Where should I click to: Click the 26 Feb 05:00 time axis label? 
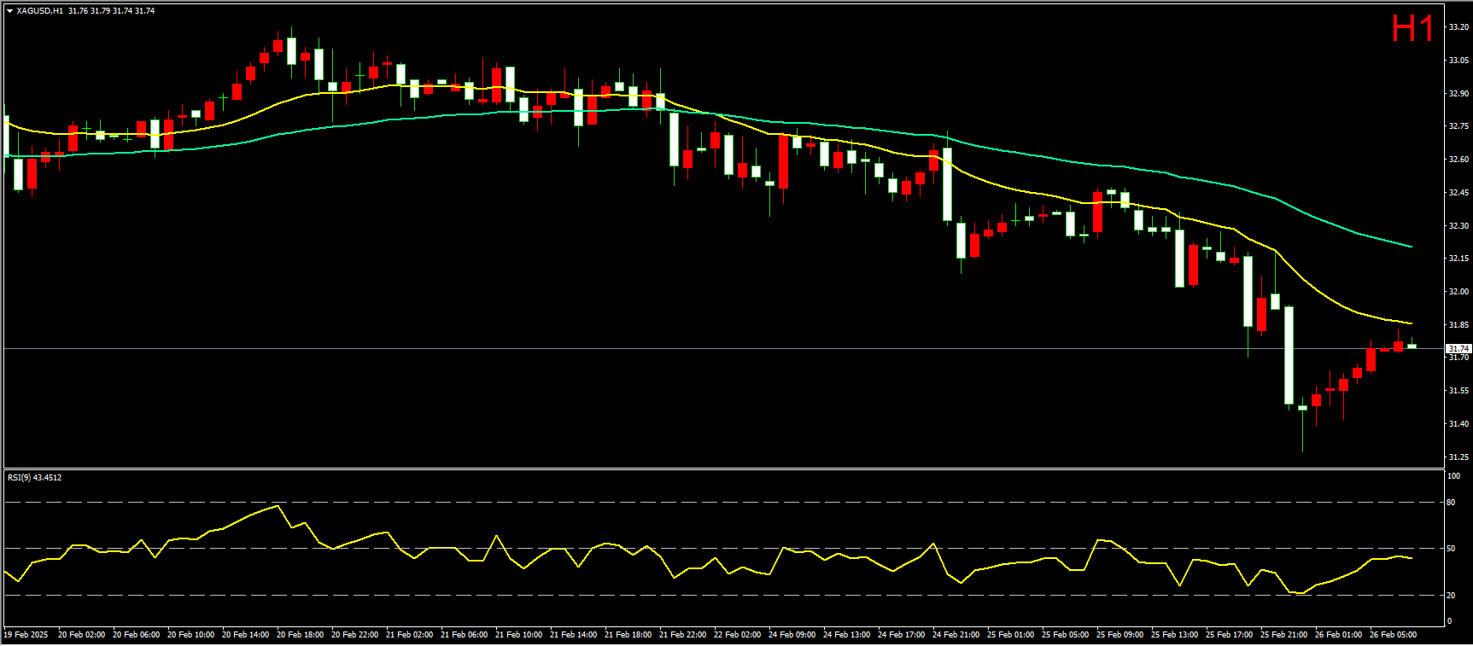point(1393,635)
